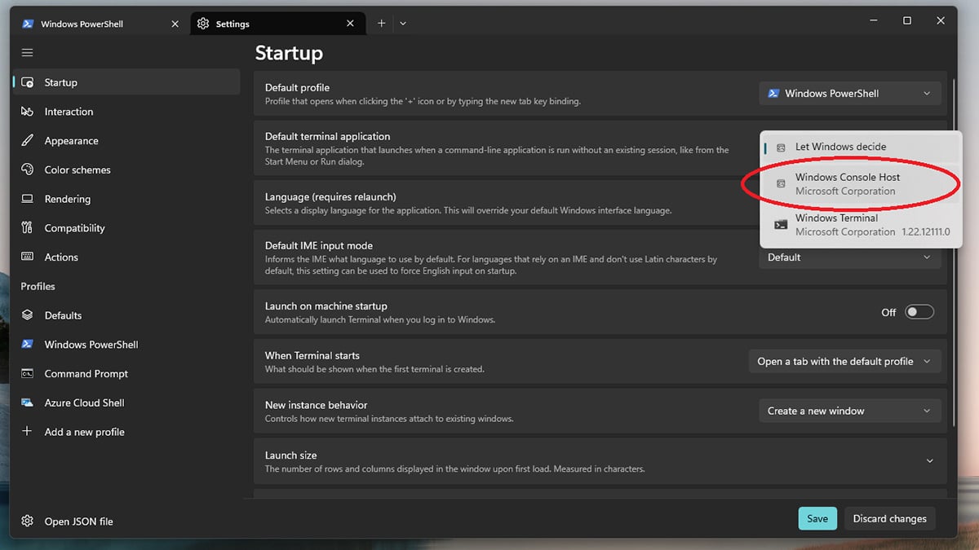Viewport: 979px width, 550px height.
Task: Minimize the Terminal window
Action: coord(872,21)
